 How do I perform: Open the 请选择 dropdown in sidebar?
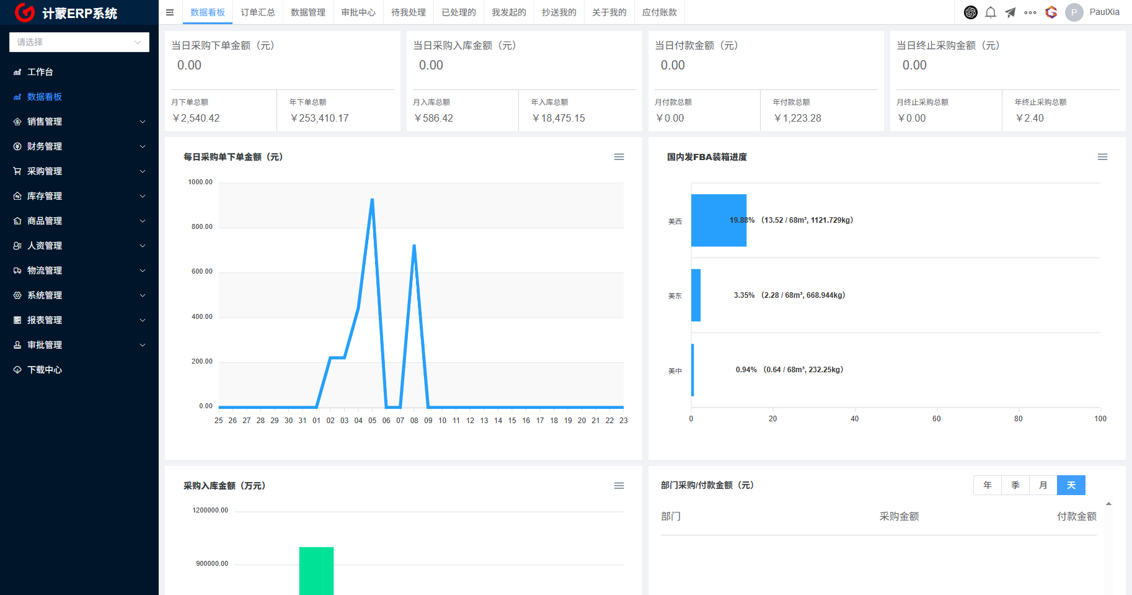coord(79,42)
